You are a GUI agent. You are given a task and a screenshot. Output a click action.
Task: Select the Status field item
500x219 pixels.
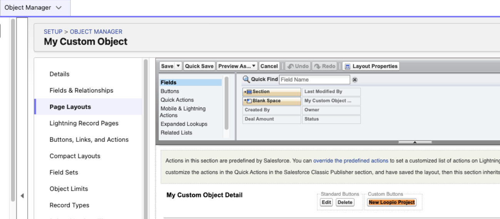coord(331,119)
